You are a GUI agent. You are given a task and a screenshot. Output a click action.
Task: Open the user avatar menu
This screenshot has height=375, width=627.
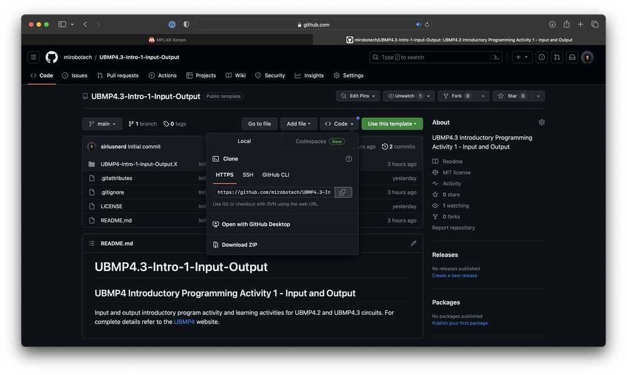pyautogui.click(x=587, y=57)
